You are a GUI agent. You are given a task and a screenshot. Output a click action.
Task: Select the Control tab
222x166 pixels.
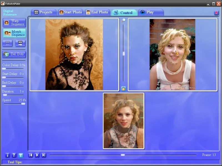(x=124, y=13)
